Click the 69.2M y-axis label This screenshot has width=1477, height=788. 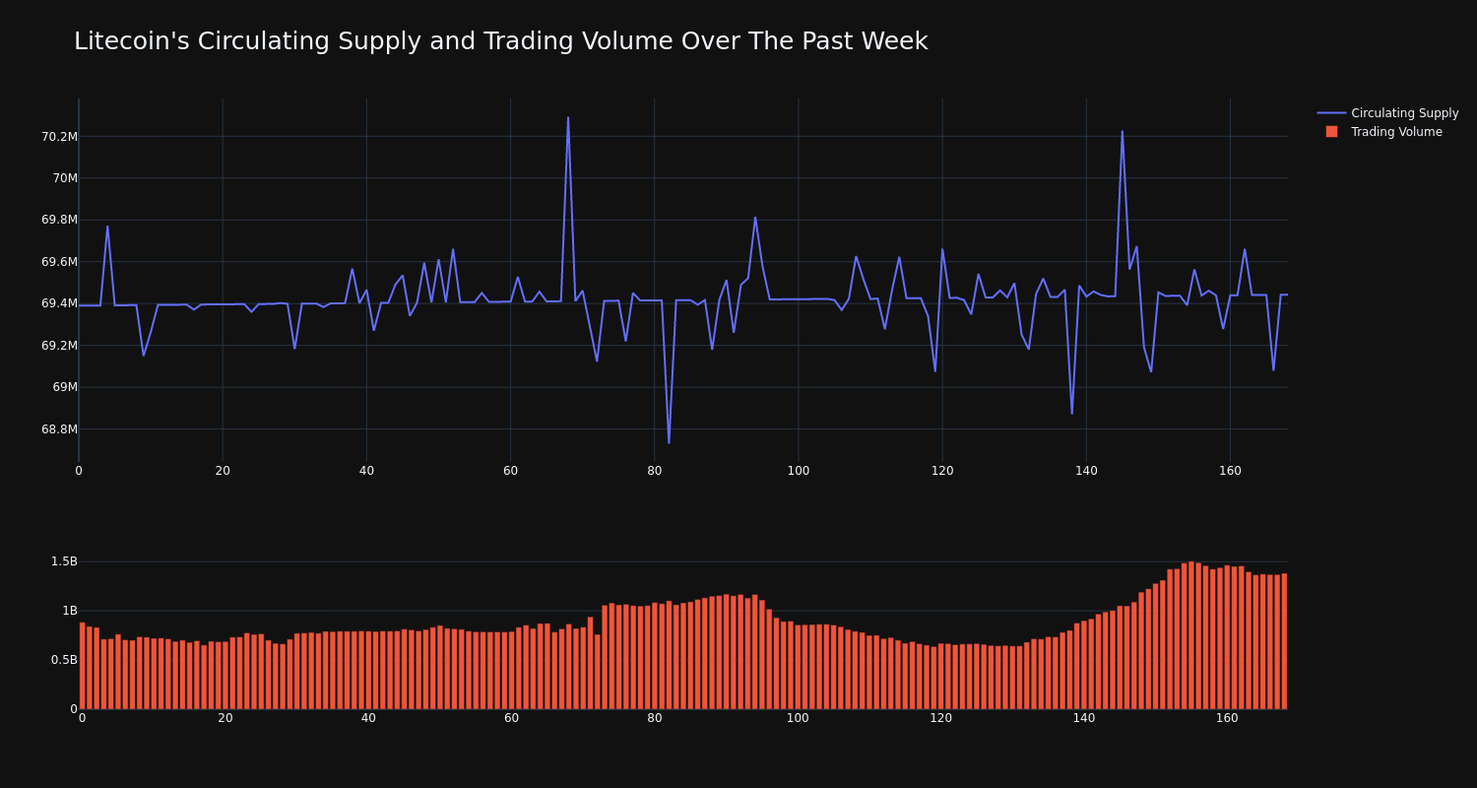click(x=59, y=346)
